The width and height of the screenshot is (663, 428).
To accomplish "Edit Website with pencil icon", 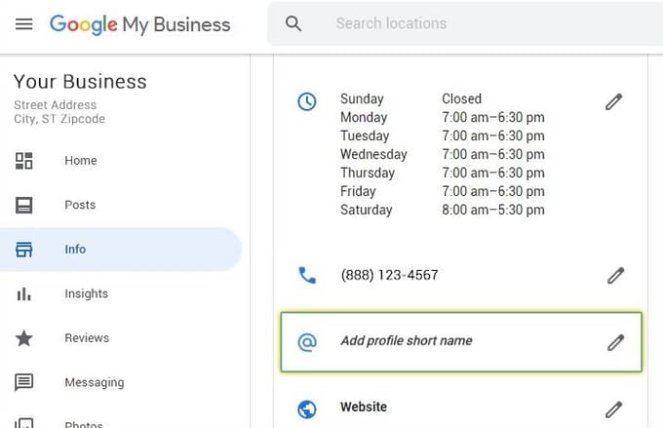I will click(613, 409).
